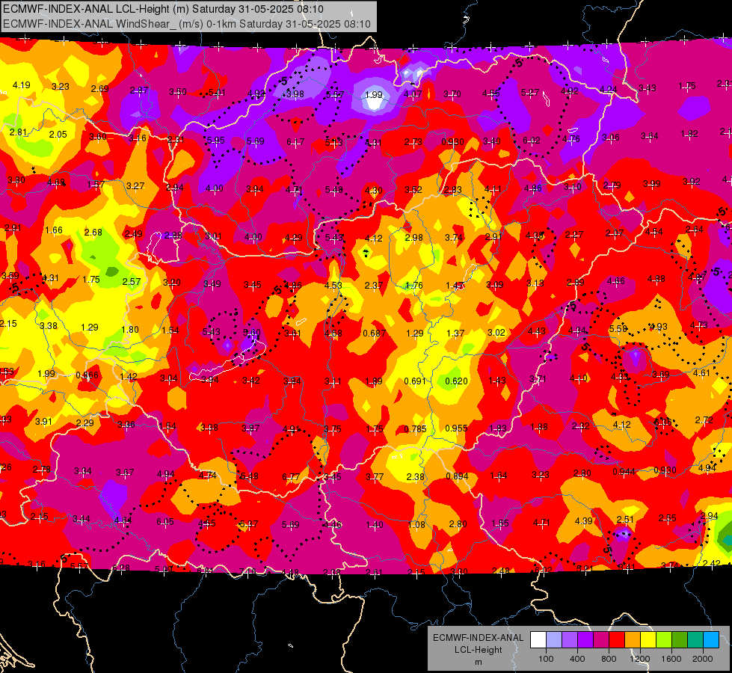Click the '100' legend scale label
This screenshot has width=732, height=673.
click(x=546, y=659)
